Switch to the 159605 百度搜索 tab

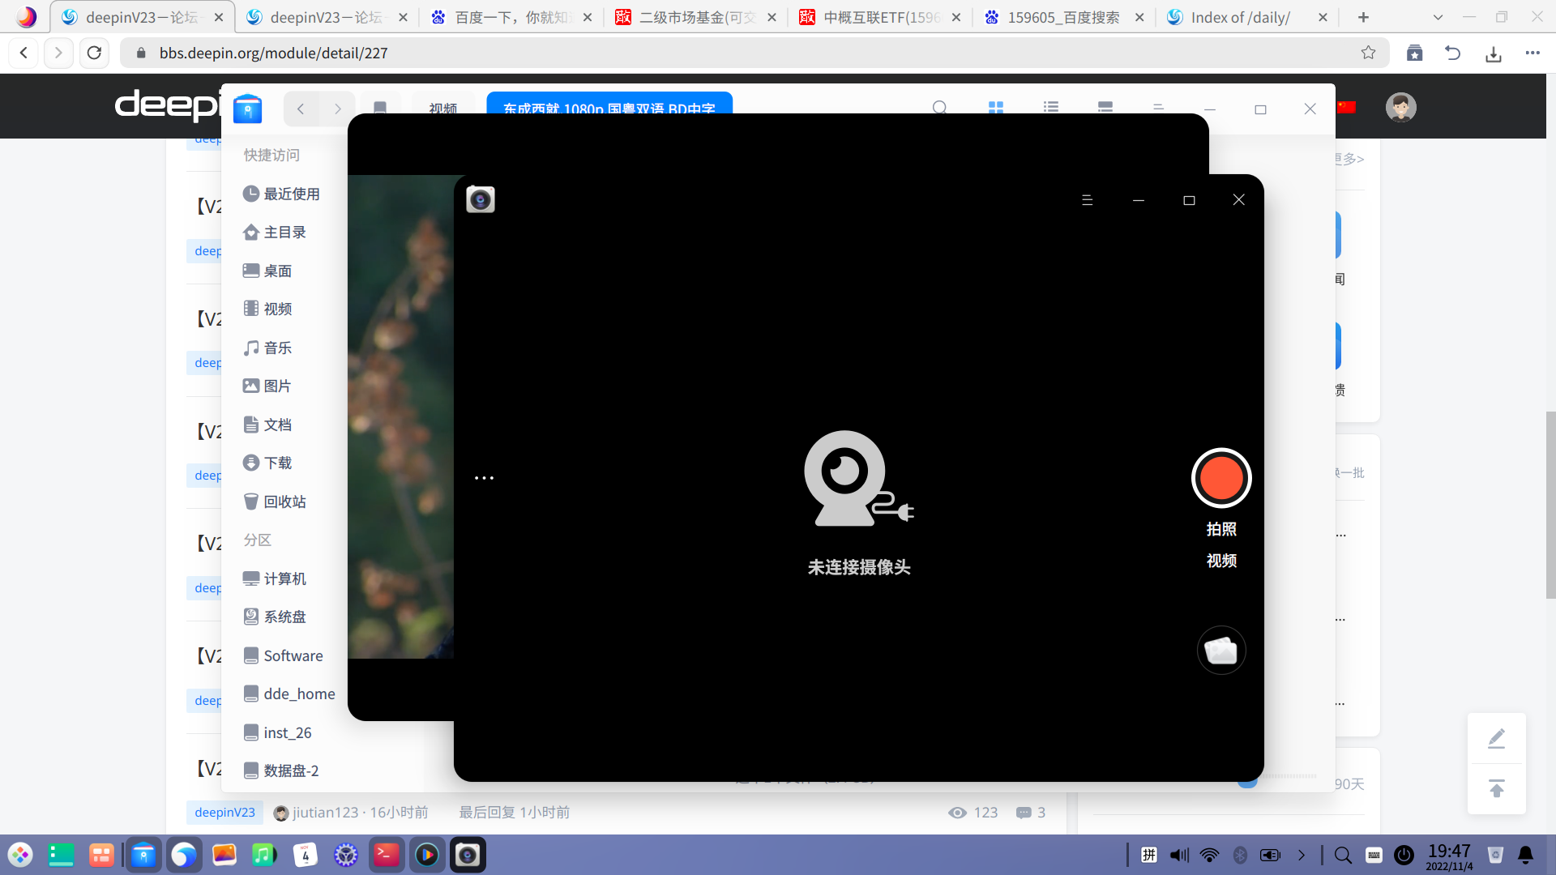(1062, 17)
